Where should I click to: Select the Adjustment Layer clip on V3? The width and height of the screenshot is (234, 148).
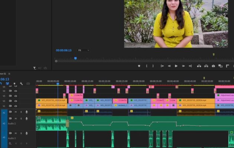click(225, 95)
